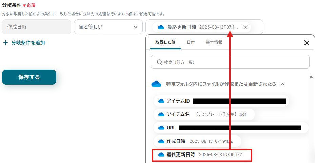Click the 分岐条件 heading label
Image resolution: width=315 pixels, height=163 pixels.
click(12, 5)
